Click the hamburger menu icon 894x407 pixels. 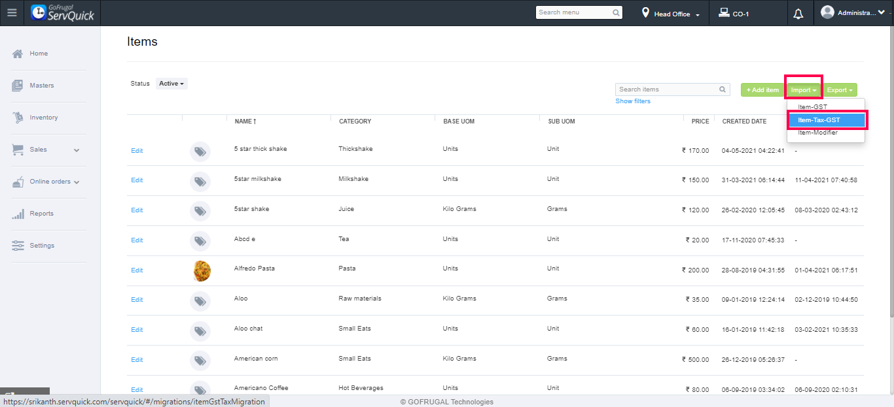click(x=12, y=12)
